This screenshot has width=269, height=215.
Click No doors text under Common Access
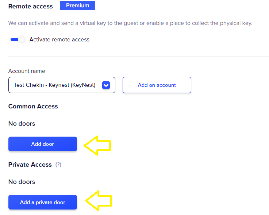[22, 124]
